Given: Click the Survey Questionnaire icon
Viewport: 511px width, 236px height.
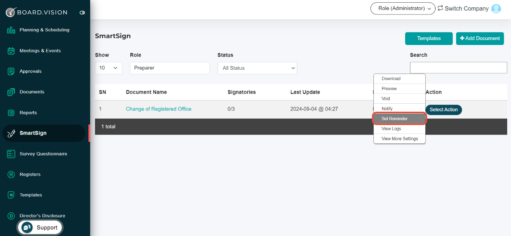Looking at the screenshot, I should point(11,154).
